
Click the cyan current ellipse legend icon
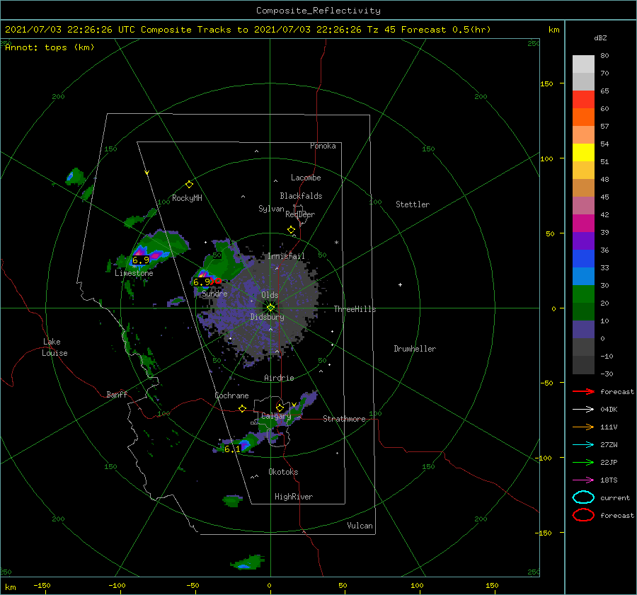pyautogui.click(x=583, y=497)
